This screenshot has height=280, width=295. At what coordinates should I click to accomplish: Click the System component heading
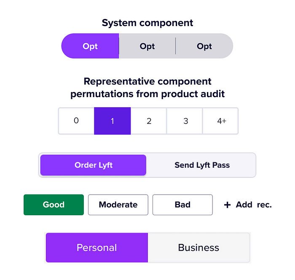[147, 23]
